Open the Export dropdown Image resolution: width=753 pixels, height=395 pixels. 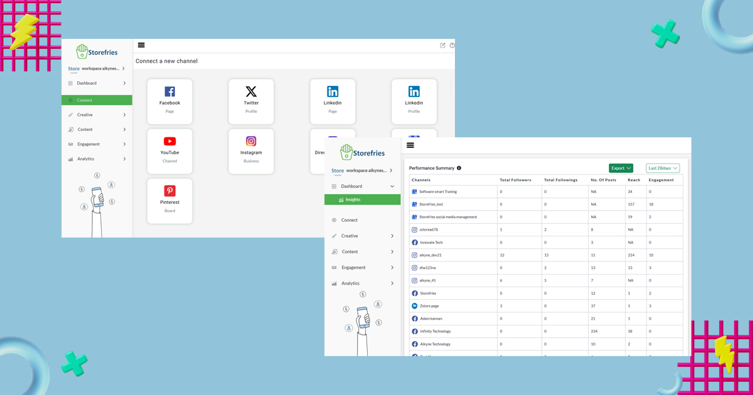[x=621, y=168]
